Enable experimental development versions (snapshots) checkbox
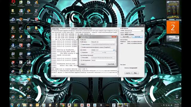The image size is (191, 107). tap(81, 47)
